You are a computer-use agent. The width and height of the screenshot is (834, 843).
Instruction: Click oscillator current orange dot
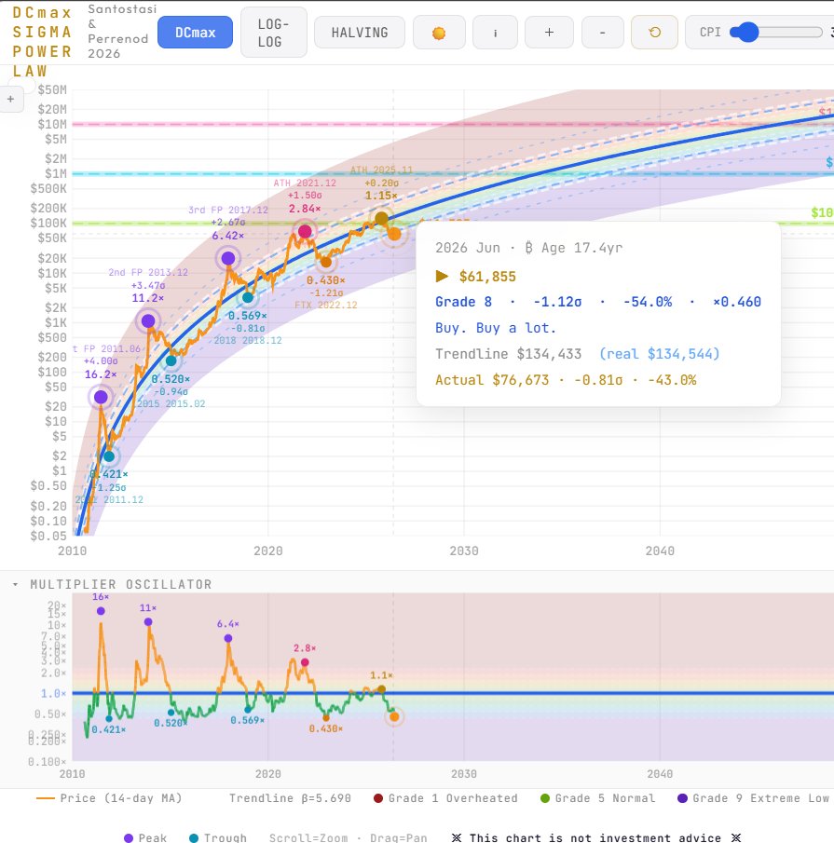pos(394,716)
